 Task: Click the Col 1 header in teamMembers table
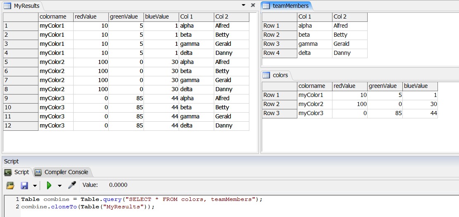point(315,17)
